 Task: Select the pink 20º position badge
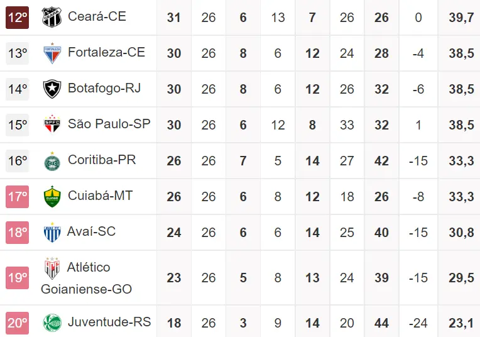(18, 323)
